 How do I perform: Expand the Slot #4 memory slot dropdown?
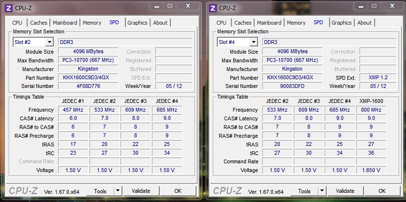(x=254, y=42)
